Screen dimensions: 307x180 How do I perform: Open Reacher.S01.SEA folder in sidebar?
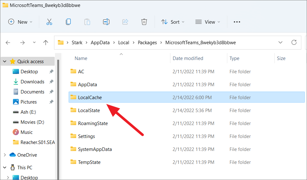tap(34, 142)
